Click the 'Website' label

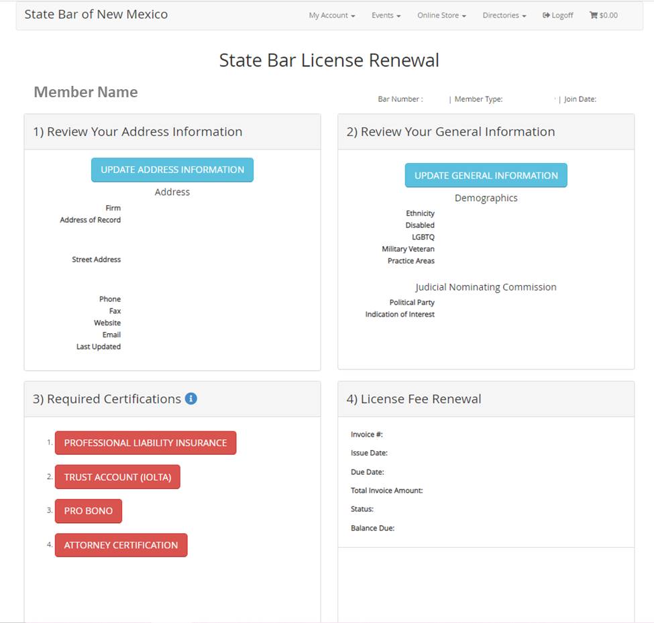click(107, 323)
